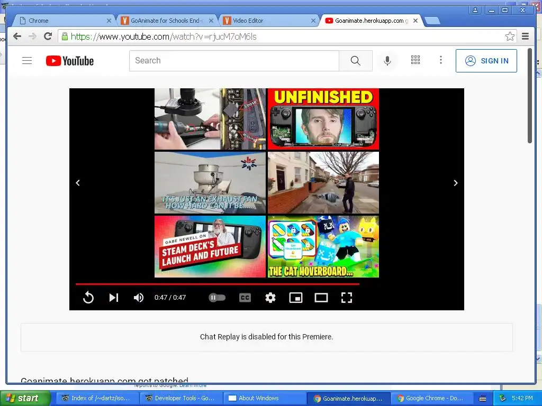Reload the current page
Screen dimensions: 542x406
click(x=48, y=36)
